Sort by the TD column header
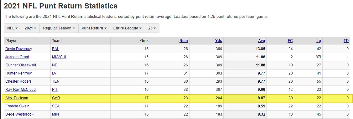 point(346,41)
